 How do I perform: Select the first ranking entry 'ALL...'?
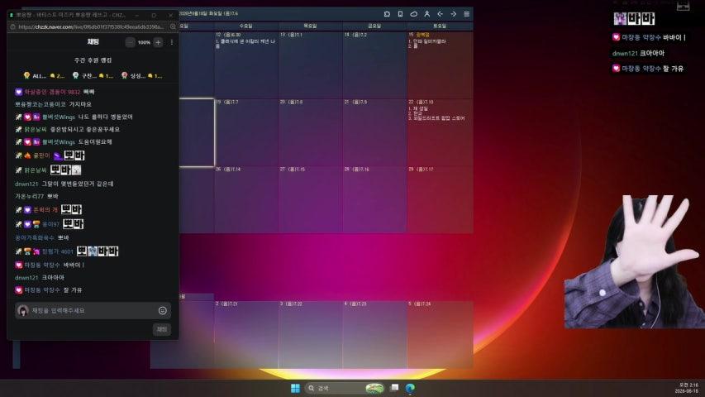43,75
